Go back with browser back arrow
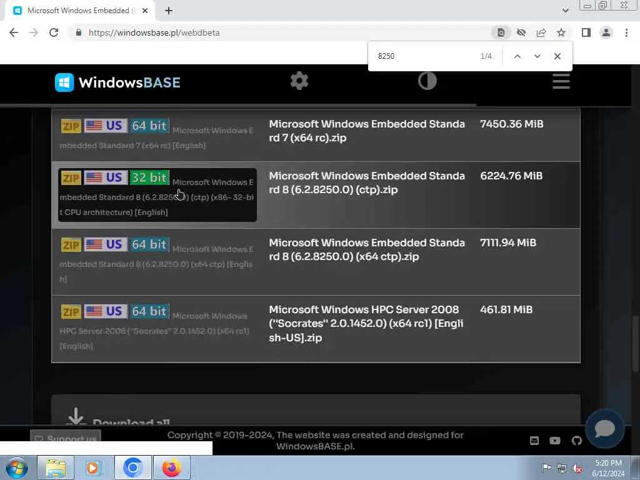 click(14, 32)
